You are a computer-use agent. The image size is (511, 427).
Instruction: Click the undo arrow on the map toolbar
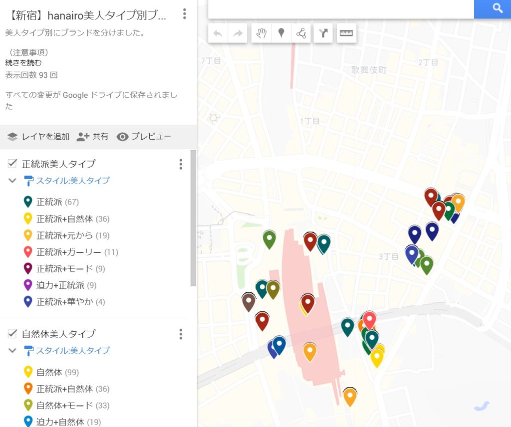click(219, 33)
